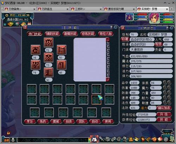This screenshot has width=176, height=144.
Task: Click the 自动 auto button
Action: click(95, 121)
